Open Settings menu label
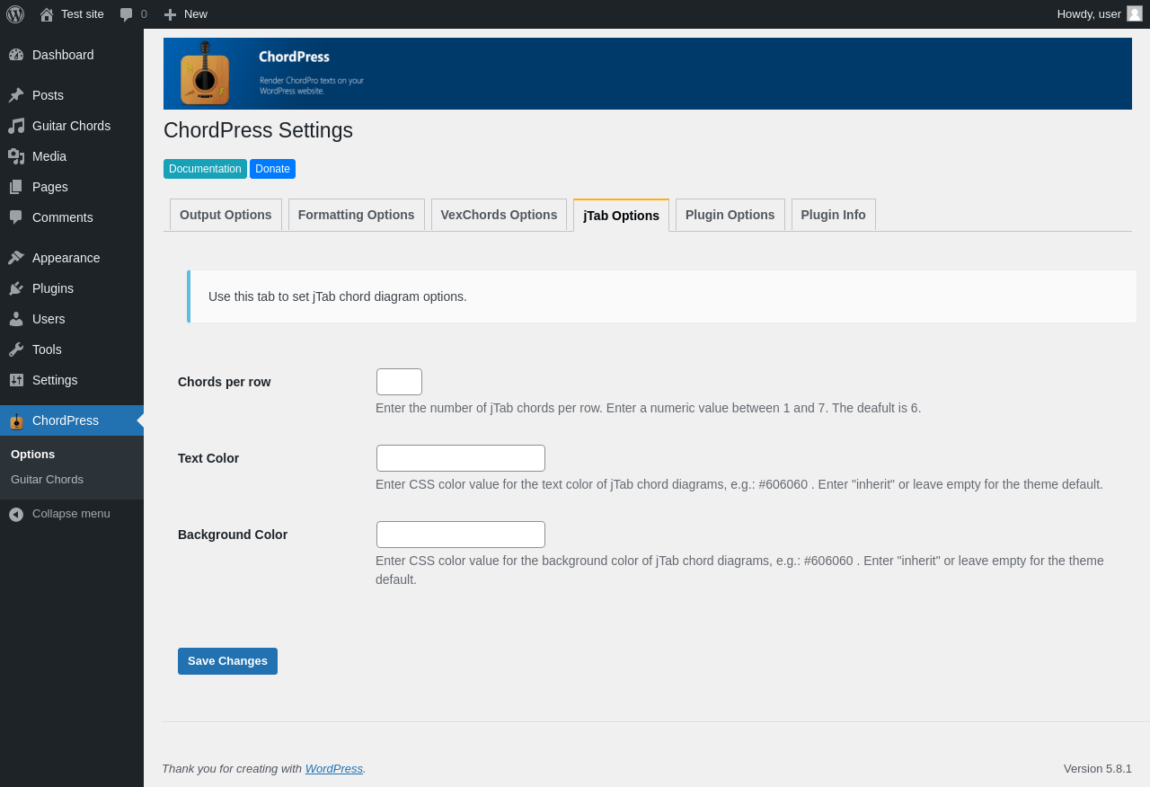This screenshot has width=1150, height=787. click(55, 380)
